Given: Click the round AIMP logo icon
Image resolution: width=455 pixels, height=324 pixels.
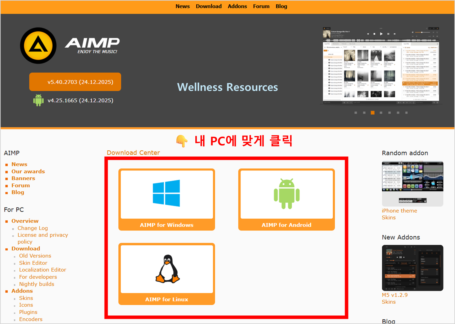Looking at the screenshot, I should click(x=38, y=46).
